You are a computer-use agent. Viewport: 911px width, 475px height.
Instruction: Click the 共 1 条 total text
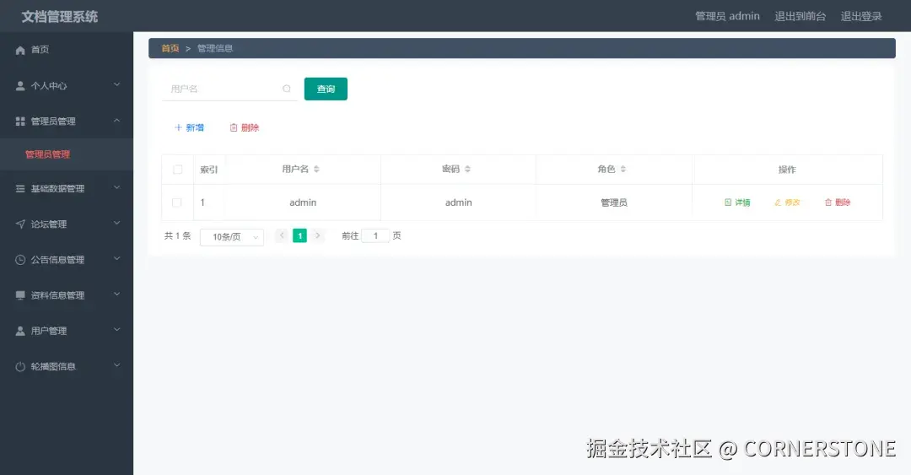177,235
